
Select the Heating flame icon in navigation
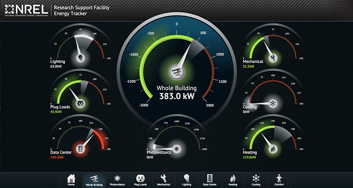click(233, 180)
